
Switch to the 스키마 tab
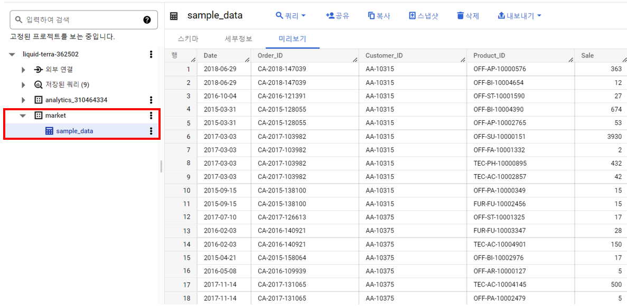(188, 39)
